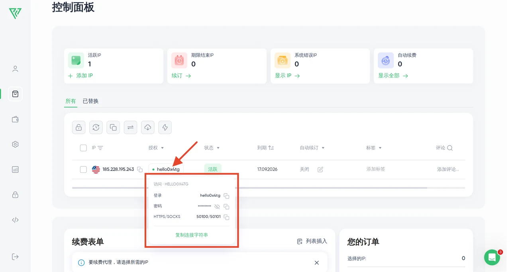The height and width of the screenshot is (272, 510).
Task: Click the 控制面板 page heading
Action: 73,7
